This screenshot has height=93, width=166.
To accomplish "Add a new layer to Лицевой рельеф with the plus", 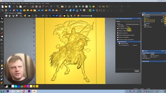I will (x=162, y=20).
